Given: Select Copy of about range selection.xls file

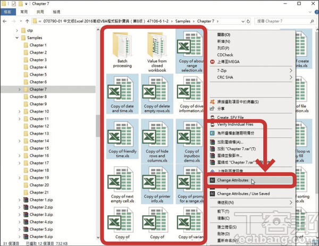Looking at the screenshot, I should pyautogui.click(x=190, y=51).
